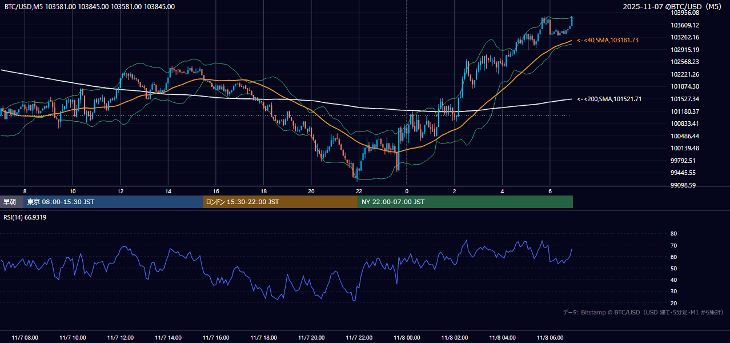Click the 2025-11-07 のBTC/USD (M5) chart title
Viewport: 730px width, 343px height.
tap(673, 7)
